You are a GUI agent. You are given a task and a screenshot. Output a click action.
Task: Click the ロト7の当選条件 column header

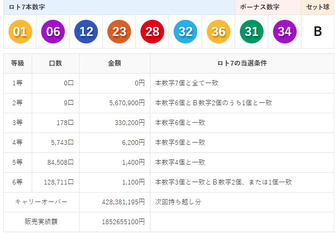coord(242,63)
